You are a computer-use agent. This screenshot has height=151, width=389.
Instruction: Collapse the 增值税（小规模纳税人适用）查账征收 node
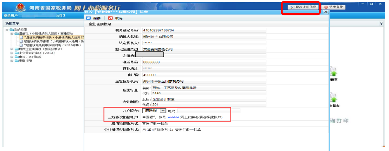(12, 33)
